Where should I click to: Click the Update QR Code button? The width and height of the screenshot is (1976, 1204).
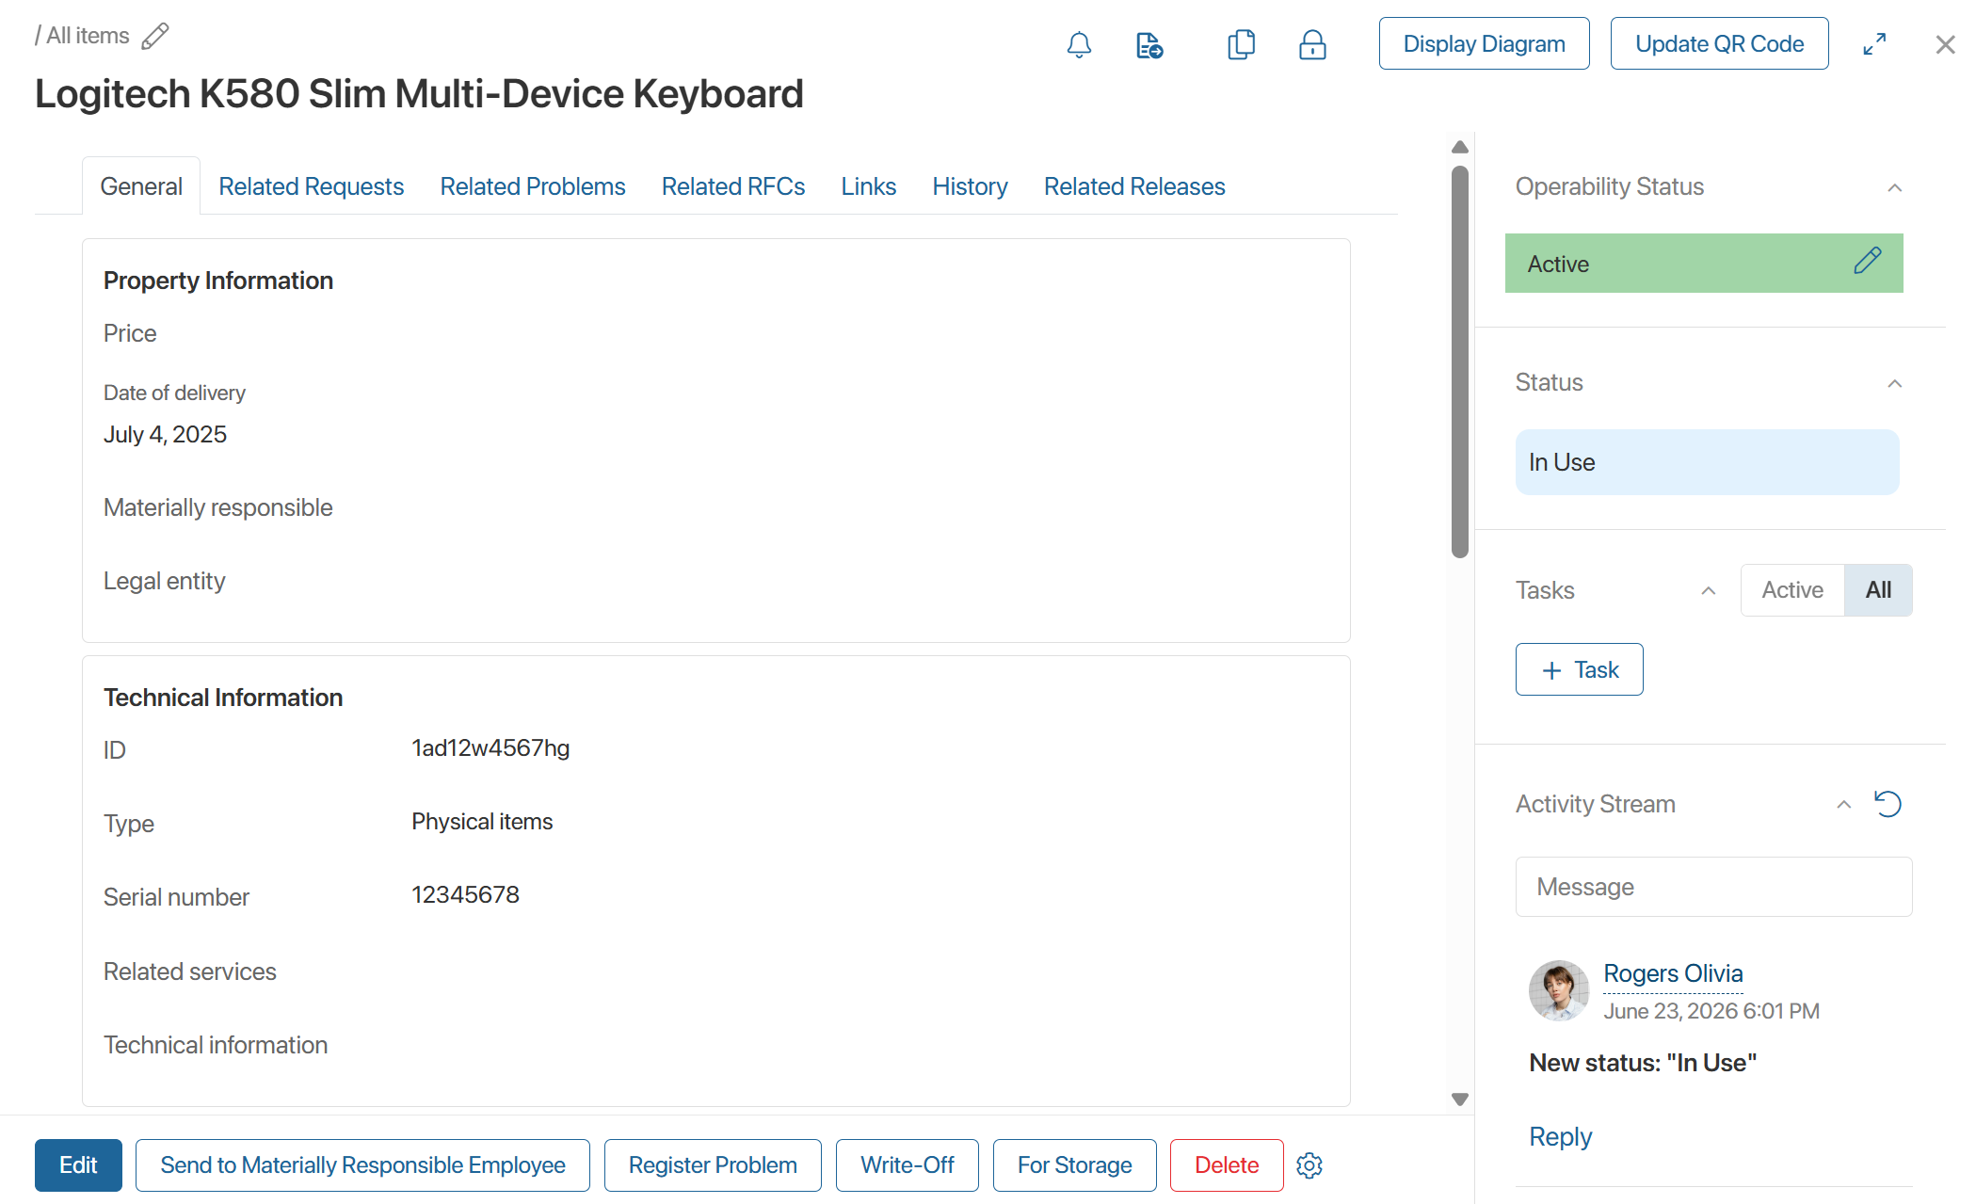[x=1720, y=43]
